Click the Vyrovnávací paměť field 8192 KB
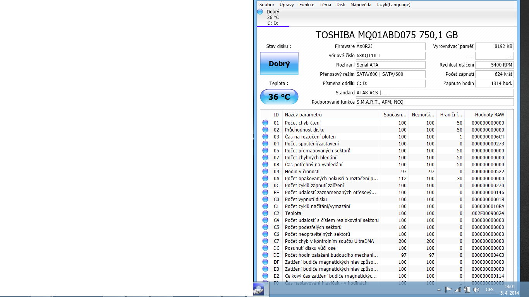The width and height of the screenshot is (529, 297). coord(494,46)
